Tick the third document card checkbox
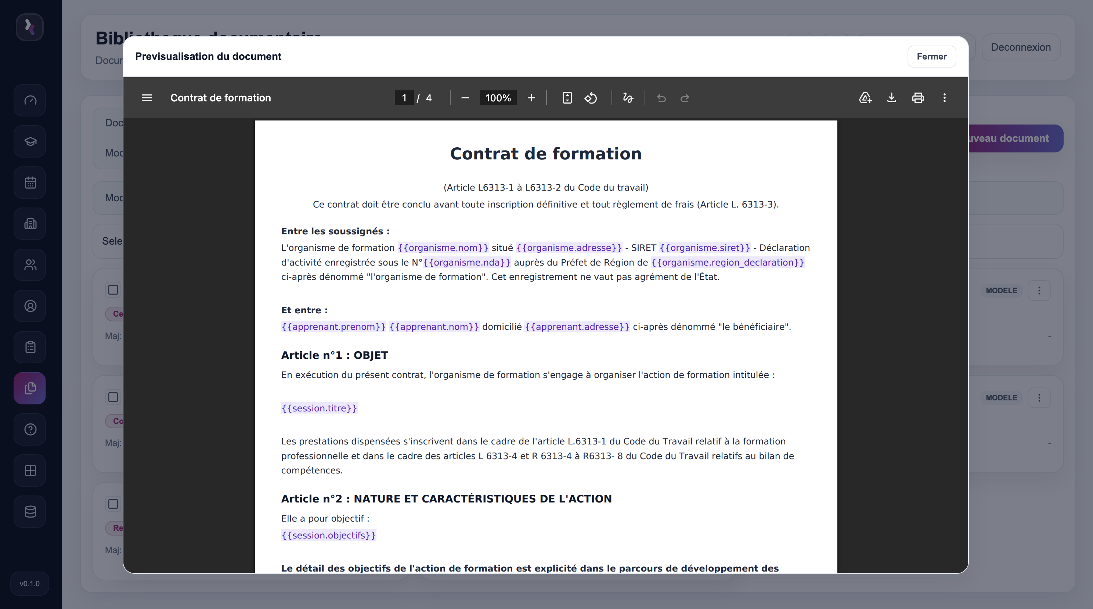1093x609 pixels. 113,504
